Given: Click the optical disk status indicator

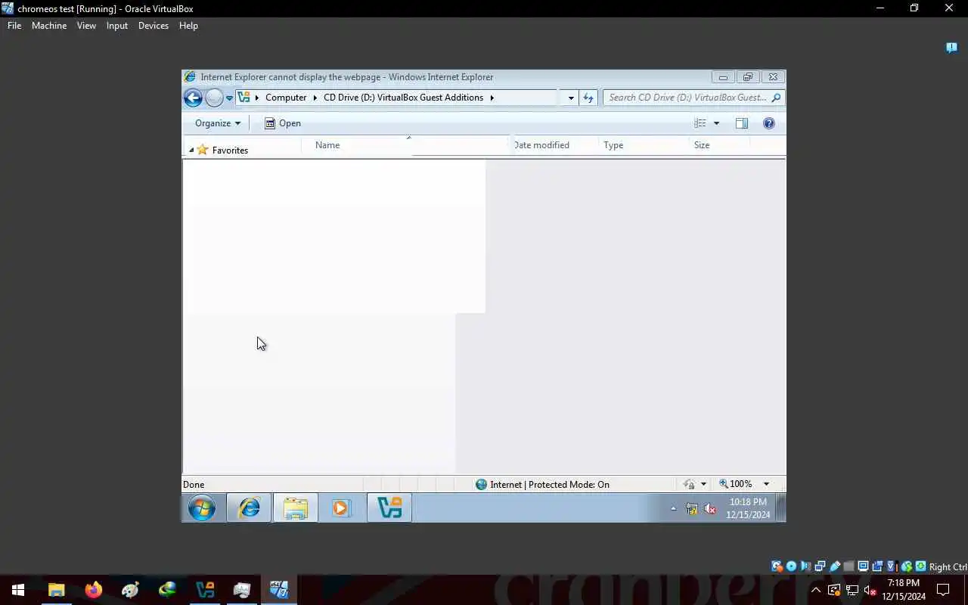Looking at the screenshot, I should 791,566.
